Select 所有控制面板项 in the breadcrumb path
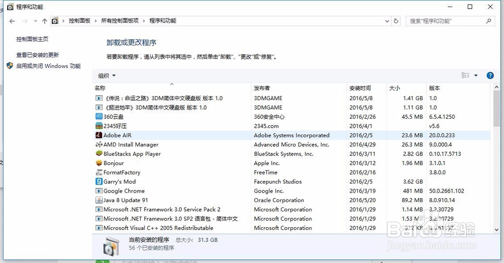Viewport: 504px width, 263px height. pos(120,21)
